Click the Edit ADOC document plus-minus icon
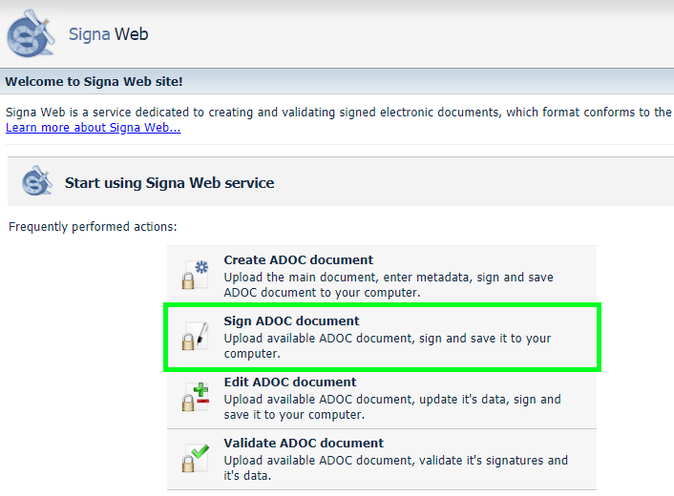The height and width of the screenshot is (496, 674). (x=195, y=396)
